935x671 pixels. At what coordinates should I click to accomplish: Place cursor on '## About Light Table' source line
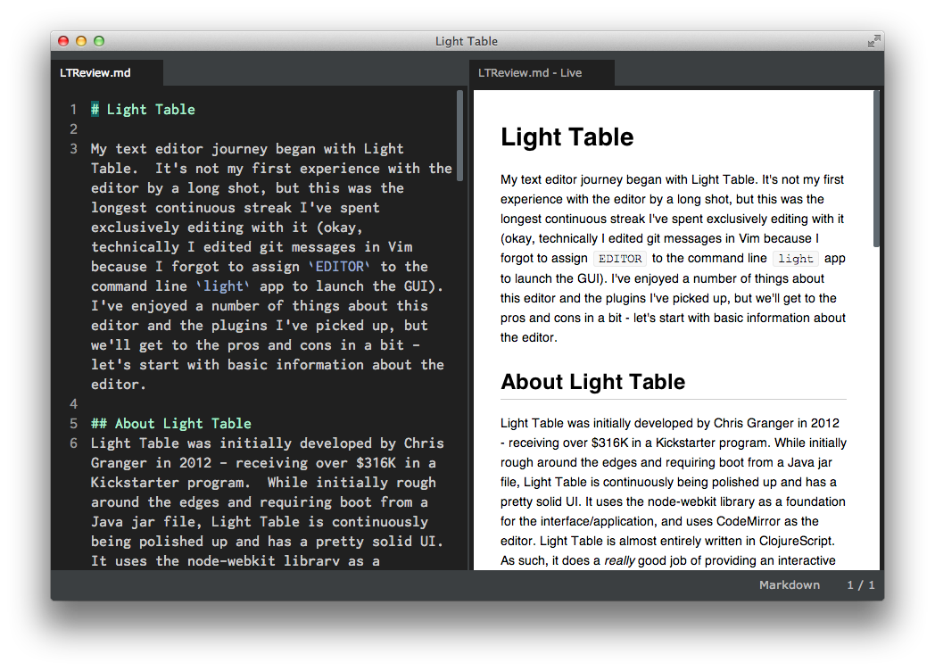click(171, 424)
